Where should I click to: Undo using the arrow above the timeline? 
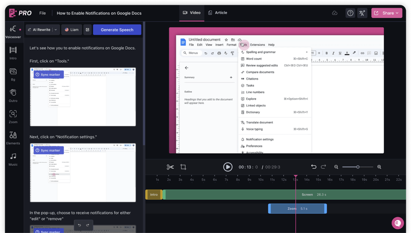tap(314, 167)
